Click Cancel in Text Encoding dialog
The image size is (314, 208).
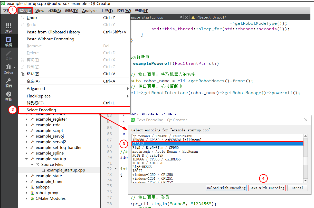click(x=297, y=188)
